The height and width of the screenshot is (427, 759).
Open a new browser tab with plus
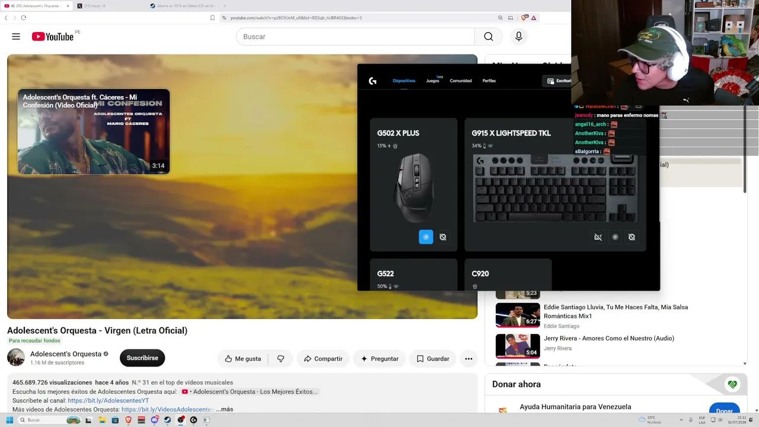tap(224, 6)
